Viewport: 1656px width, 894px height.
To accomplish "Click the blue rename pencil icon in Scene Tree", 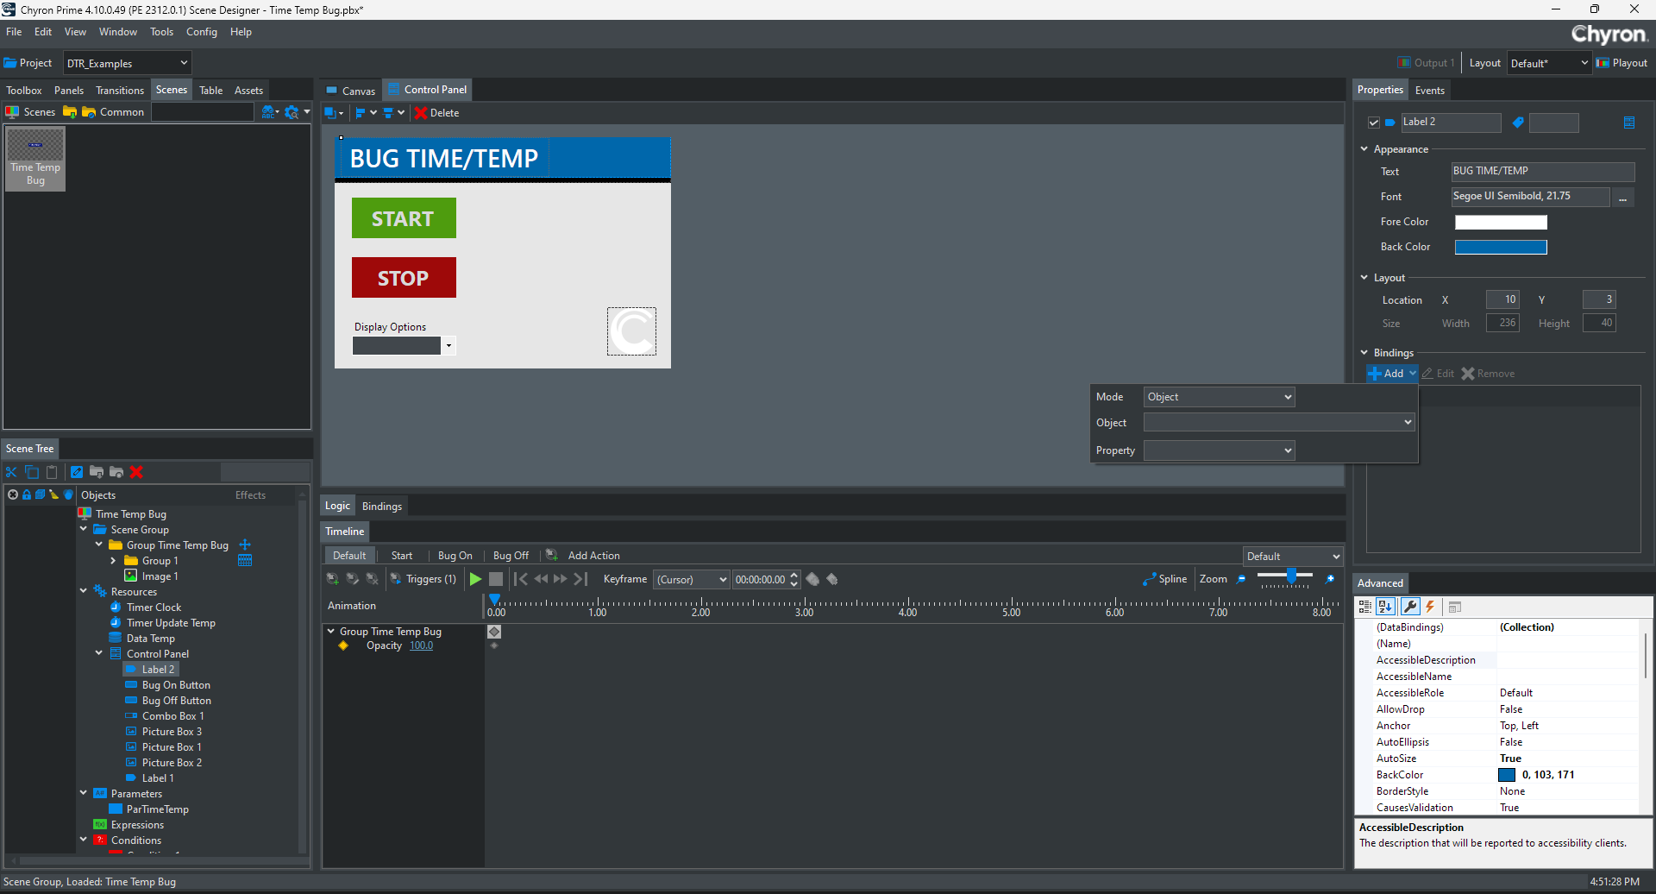I will point(77,472).
